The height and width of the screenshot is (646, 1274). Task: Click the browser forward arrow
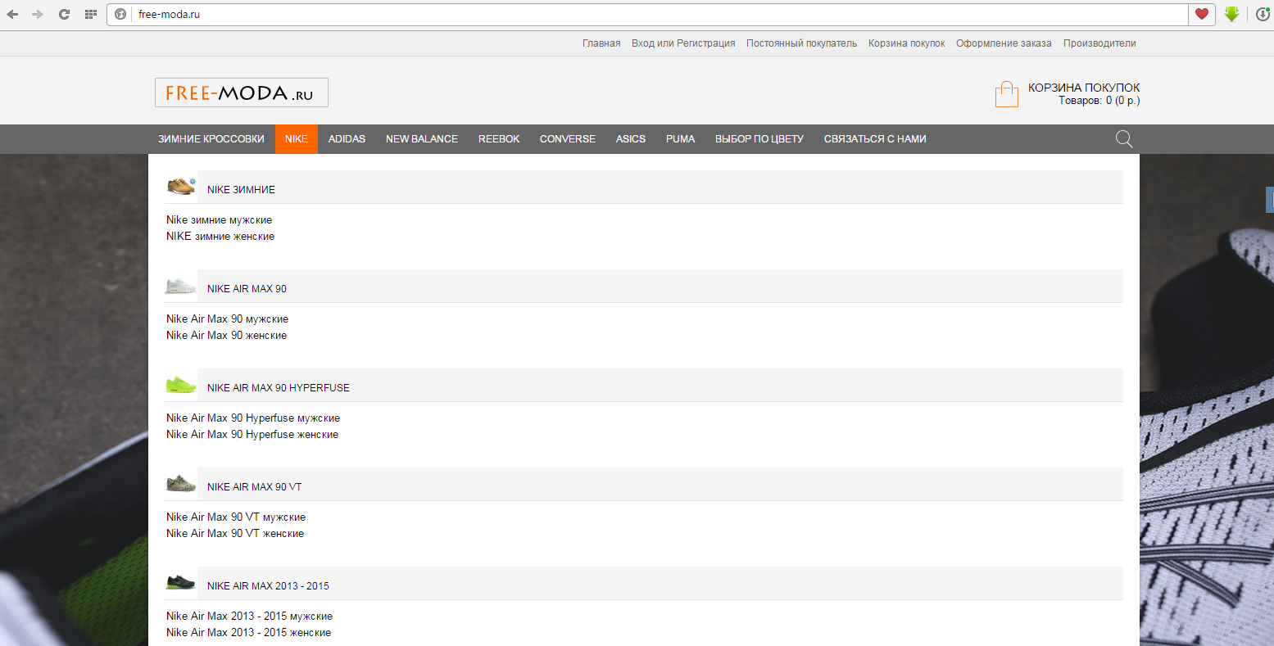[38, 14]
